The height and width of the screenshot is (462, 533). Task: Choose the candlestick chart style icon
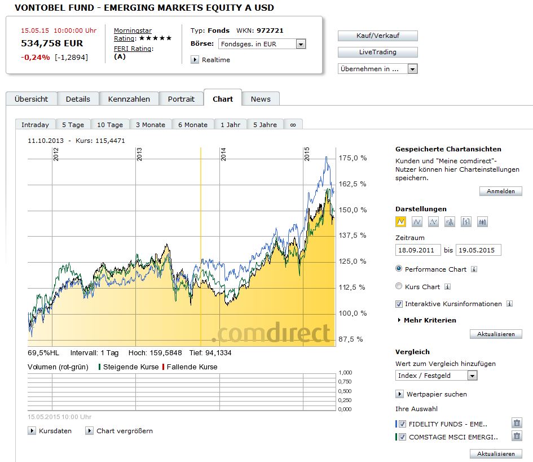[482, 222]
